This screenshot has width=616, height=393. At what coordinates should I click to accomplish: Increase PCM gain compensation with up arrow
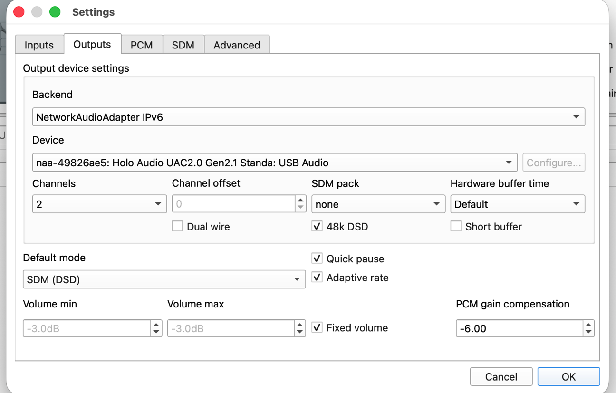tap(589, 325)
